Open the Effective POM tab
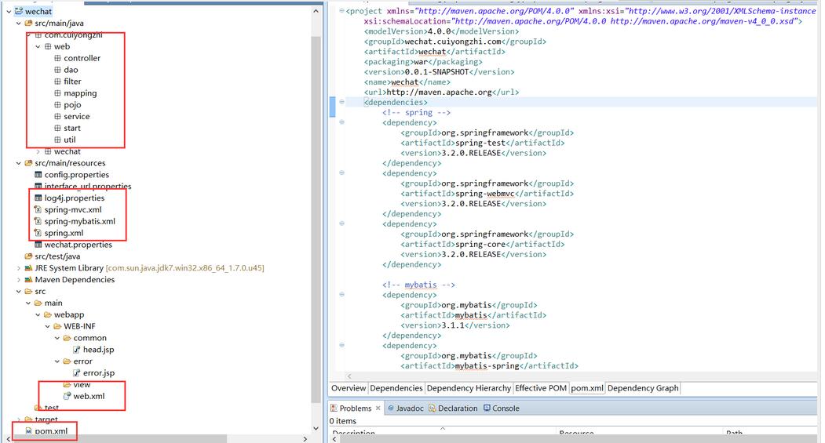The image size is (825, 443). 541,388
